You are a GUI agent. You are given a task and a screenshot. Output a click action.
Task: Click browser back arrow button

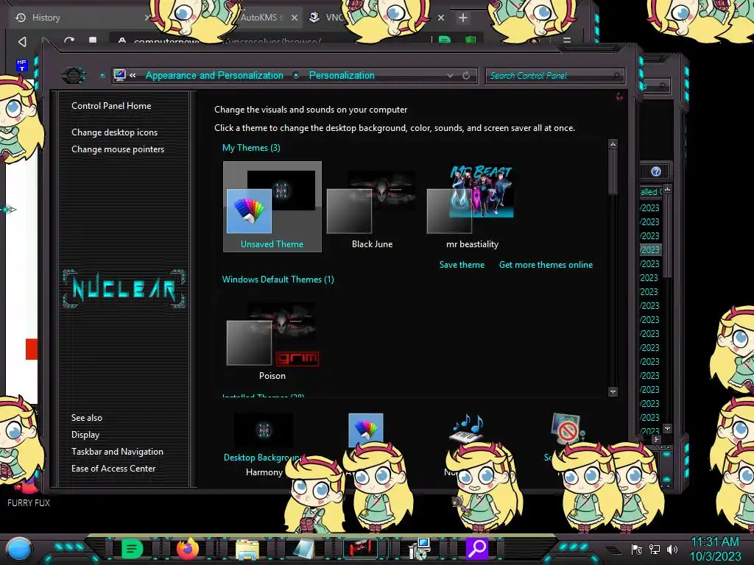[x=22, y=42]
